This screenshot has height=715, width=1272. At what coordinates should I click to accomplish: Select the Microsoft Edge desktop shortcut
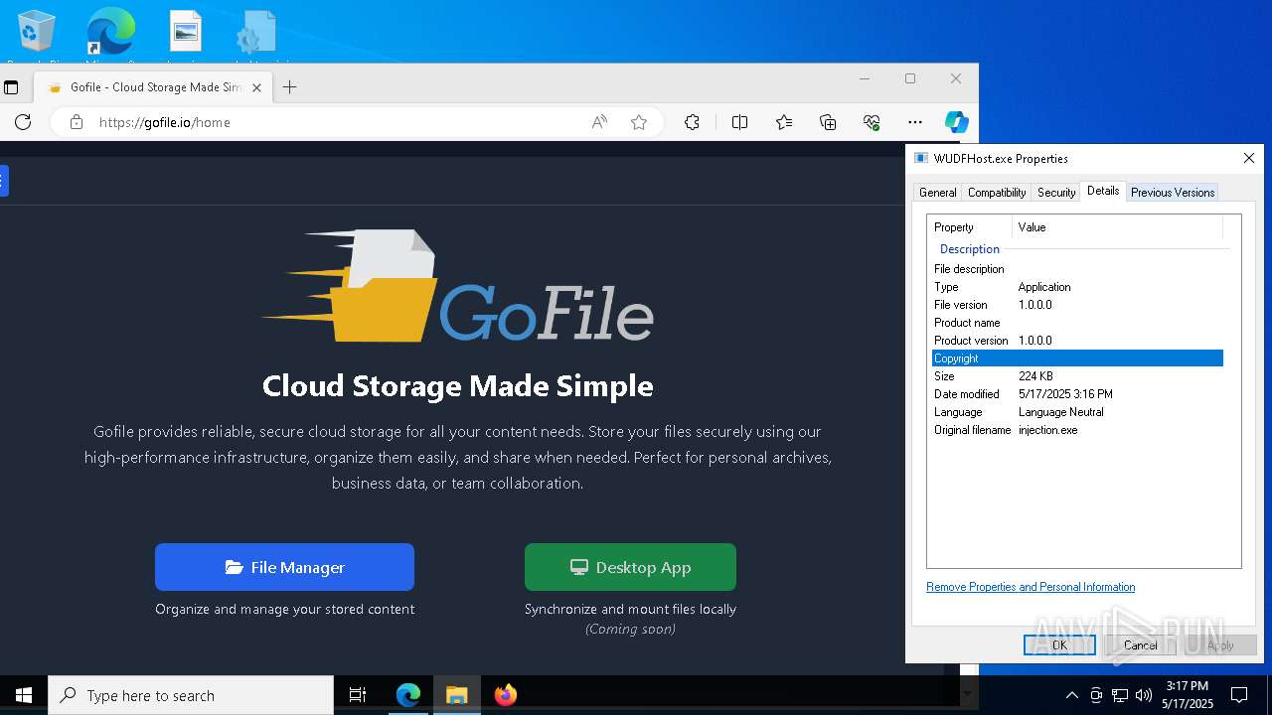pos(110,33)
